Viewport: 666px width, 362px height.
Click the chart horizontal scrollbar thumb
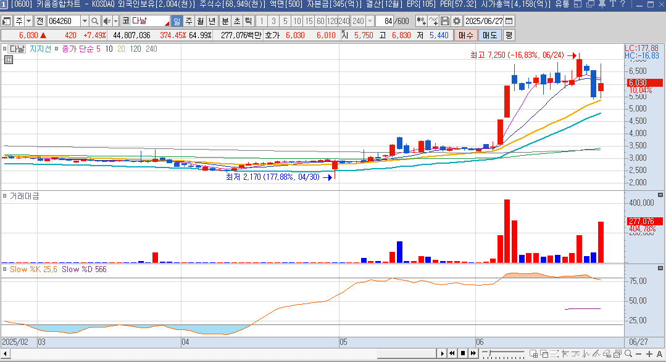pyautogui.click(x=407, y=353)
